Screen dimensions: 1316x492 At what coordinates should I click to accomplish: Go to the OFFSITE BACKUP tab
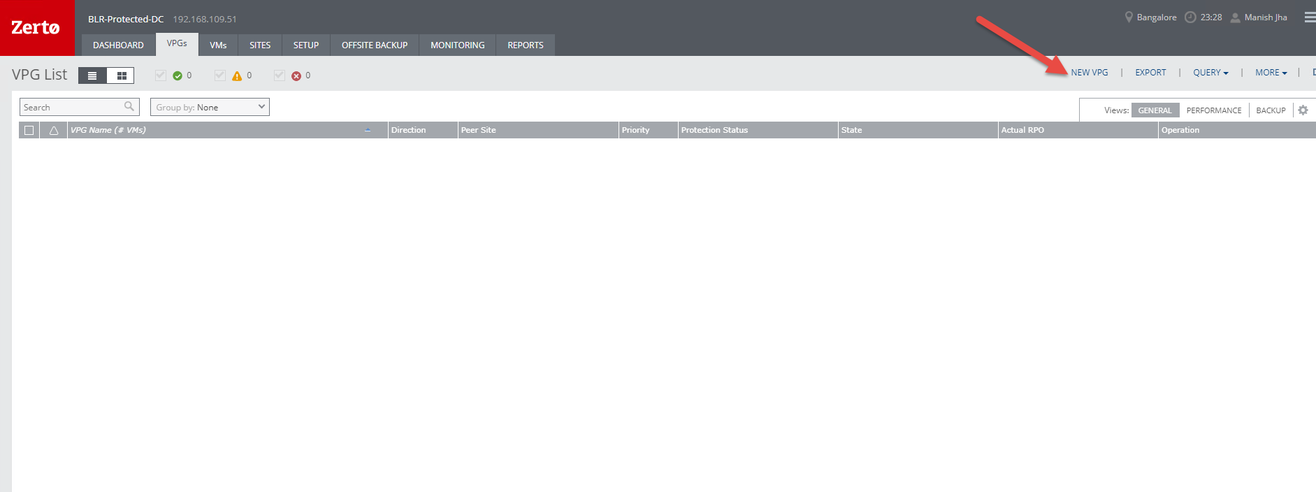pos(375,45)
